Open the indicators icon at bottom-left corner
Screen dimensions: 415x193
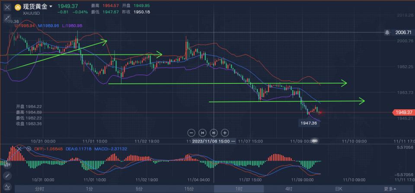coord(7,186)
